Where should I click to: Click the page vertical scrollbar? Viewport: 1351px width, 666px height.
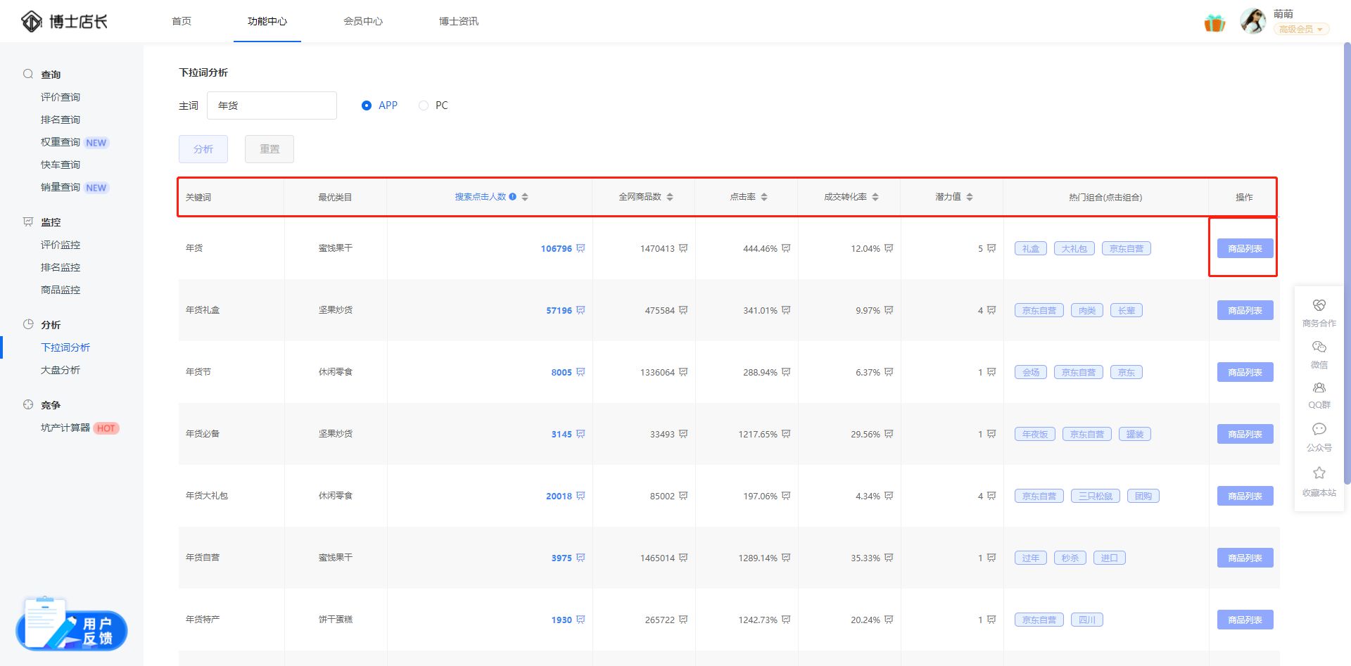click(1347, 264)
